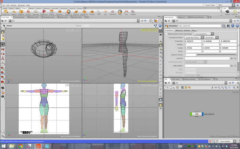Select the PolyExtrude shelf tool
Image resolution: width=240 pixels, height=149 pixels.
click(6, 12)
